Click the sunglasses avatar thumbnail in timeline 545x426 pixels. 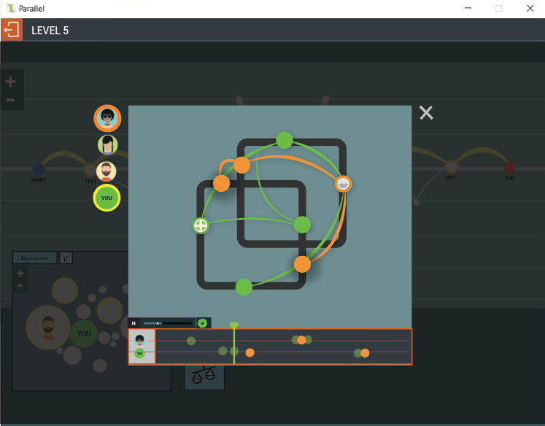click(140, 340)
